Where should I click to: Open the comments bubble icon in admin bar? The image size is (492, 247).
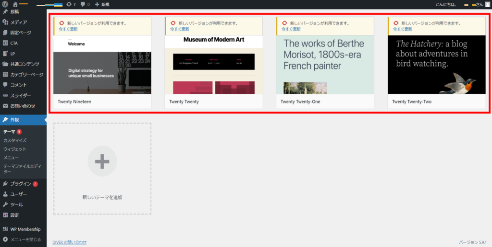pyautogui.click(x=85, y=4)
